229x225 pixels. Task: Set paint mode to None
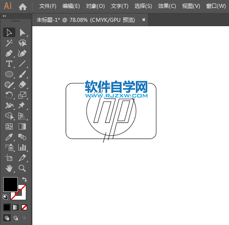24,207
